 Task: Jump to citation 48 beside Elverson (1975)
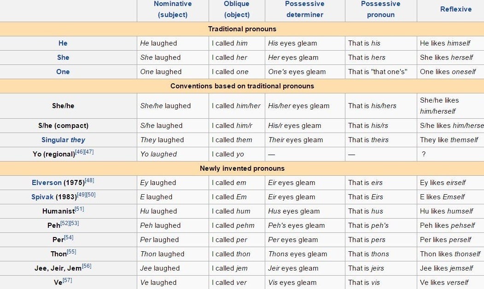coord(89,181)
